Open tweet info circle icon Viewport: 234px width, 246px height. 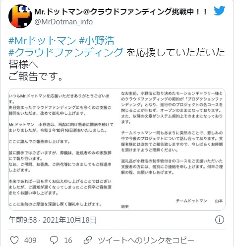click(220, 220)
